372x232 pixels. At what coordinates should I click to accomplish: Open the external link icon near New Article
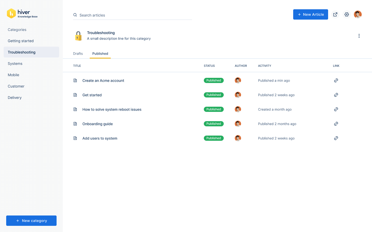(x=335, y=14)
